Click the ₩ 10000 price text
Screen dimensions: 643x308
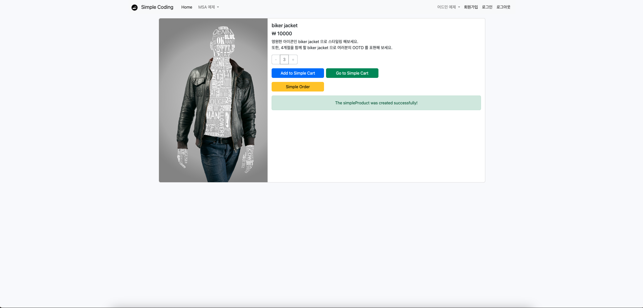tap(282, 34)
